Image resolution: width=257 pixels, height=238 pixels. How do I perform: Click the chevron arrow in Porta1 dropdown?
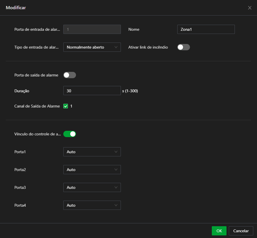pos(116,152)
